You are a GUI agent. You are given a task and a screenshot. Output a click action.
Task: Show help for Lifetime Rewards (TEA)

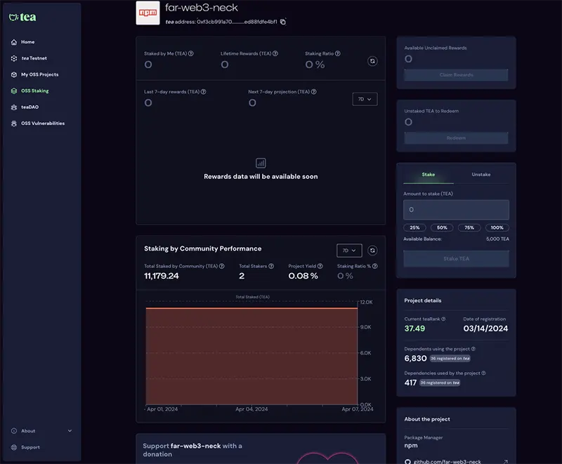pyautogui.click(x=275, y=54)
